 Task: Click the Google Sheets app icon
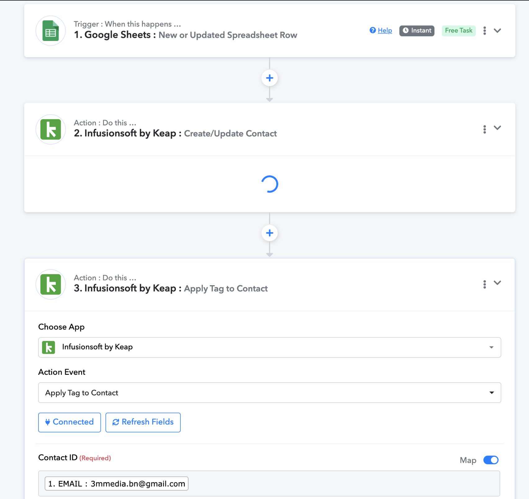click(x=51, y=31)
